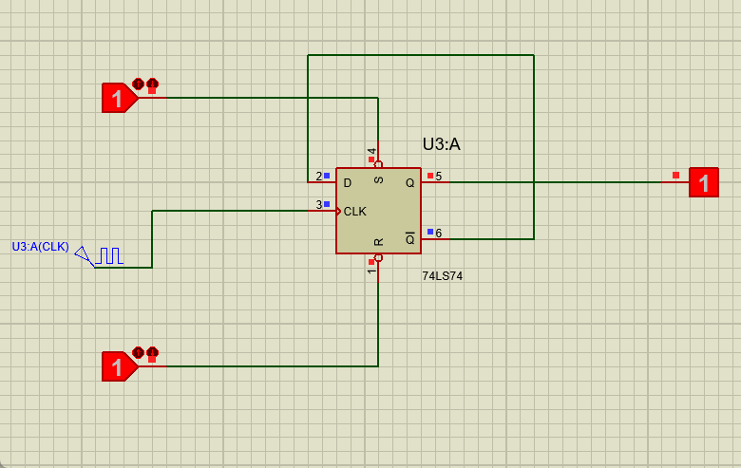Viewport: 741px width, 468px height.
Task: Click the R reset pin 1
Action: [378, 267]
